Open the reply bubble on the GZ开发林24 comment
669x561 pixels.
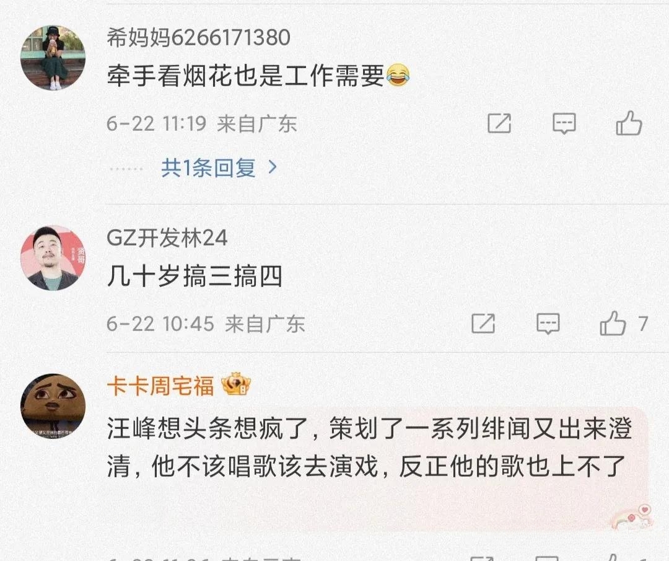[x=548, y=323]
